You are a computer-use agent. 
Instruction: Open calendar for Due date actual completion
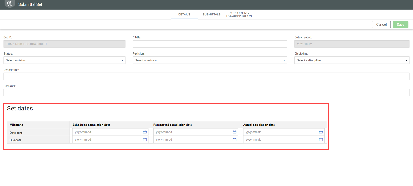tap(321, 139)
